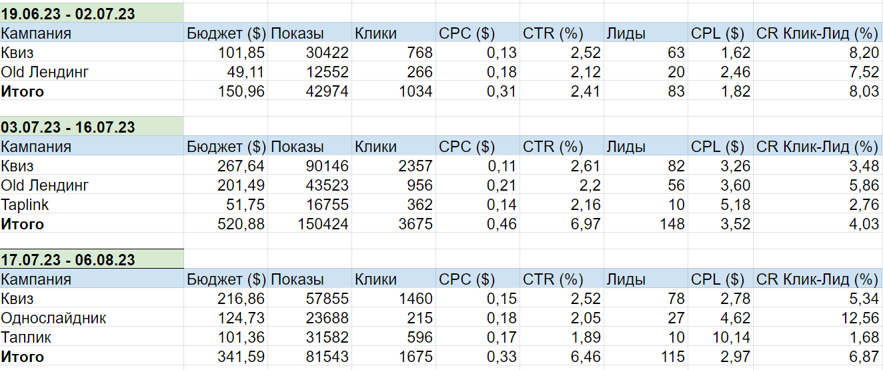
Task: Select the Итого budget cell showing 520,88
Action: coord(226,223)
